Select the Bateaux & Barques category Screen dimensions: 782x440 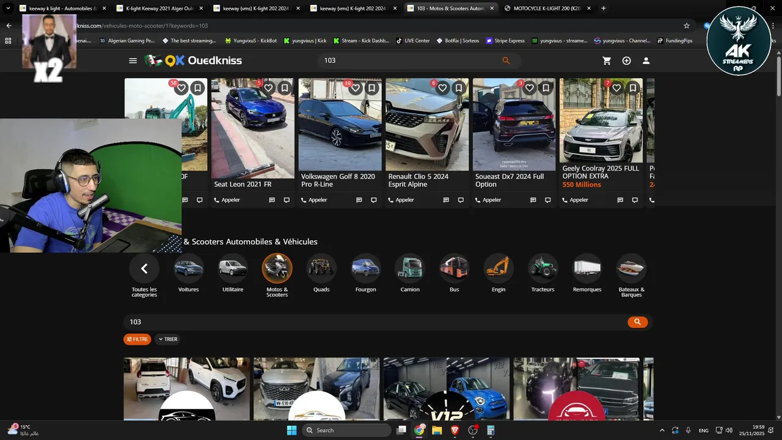click(x=631, y=276)
